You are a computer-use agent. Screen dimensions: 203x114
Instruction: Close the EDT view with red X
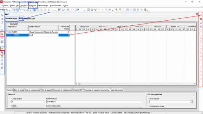[x=197, y=14]
